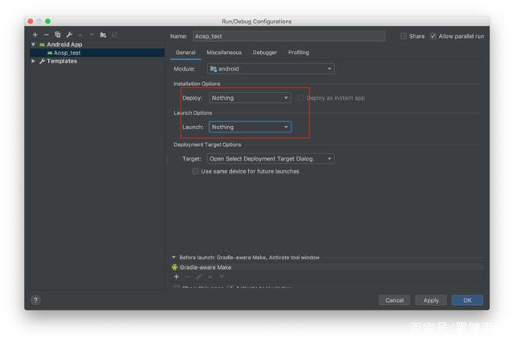Edit before-launch task pencil icon
This screenshot has width=514, height=342.
[x=199, y=277]
